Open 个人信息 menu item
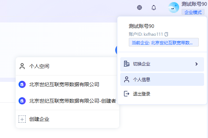 pos(162,79)
